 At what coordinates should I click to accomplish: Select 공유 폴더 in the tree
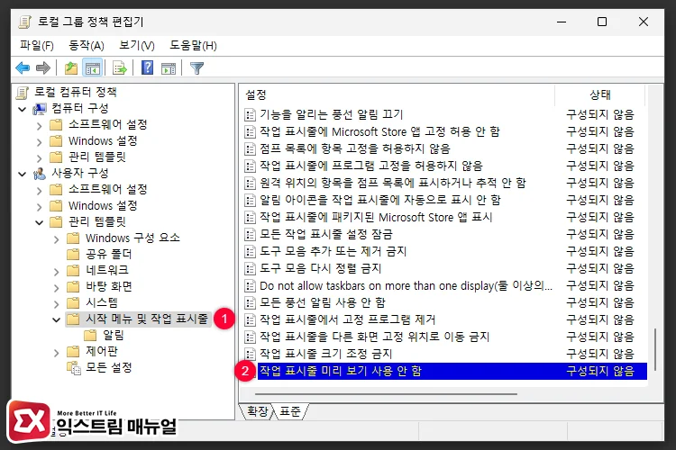(108, 254)
